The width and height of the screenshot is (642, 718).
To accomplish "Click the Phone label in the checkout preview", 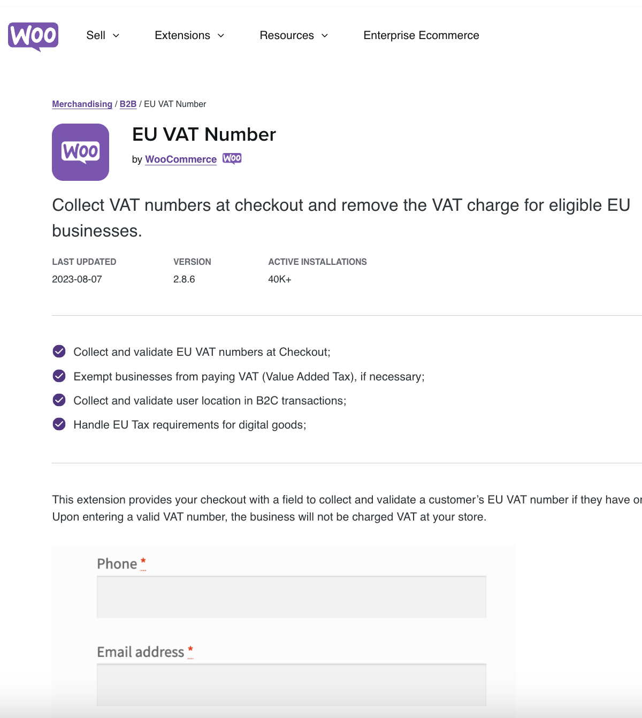I will pyautogui.click(x=117, y=563).
